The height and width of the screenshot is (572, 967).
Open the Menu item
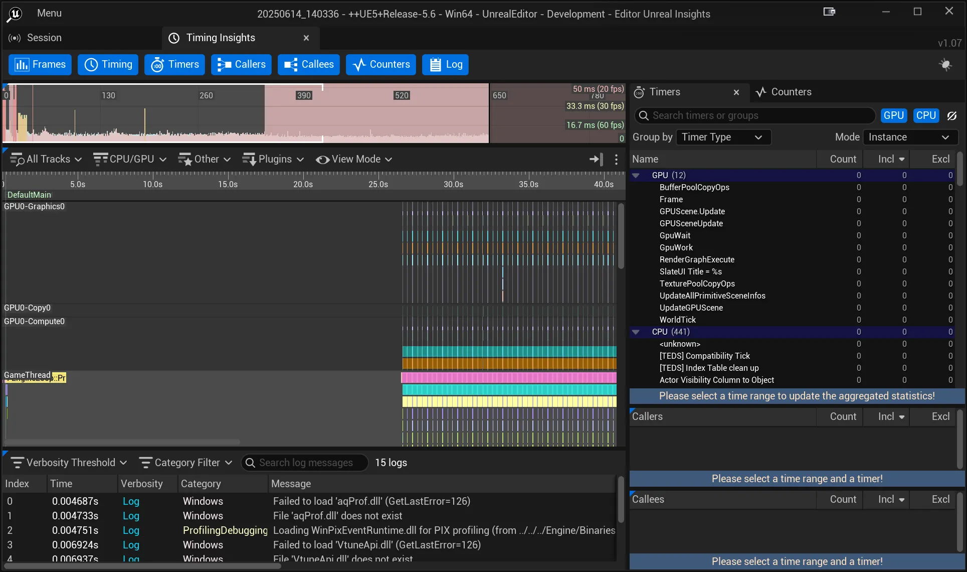click(x=49, y=14)
